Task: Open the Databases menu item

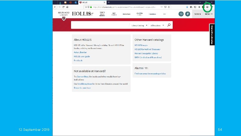Action: coord(127,14)
